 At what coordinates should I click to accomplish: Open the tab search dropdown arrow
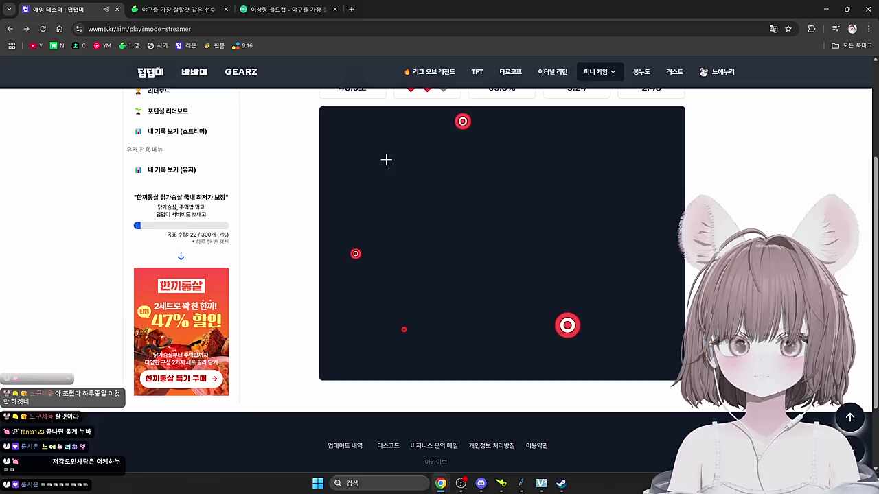(8, 10)
